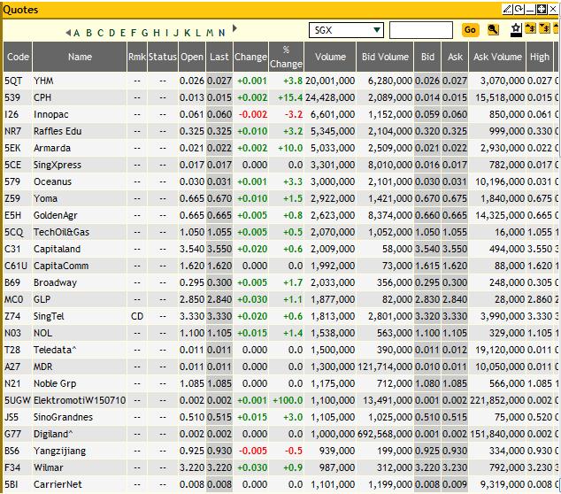Filter stocks by letter C
Screen dimensions: 561x494
coord(100,33)
